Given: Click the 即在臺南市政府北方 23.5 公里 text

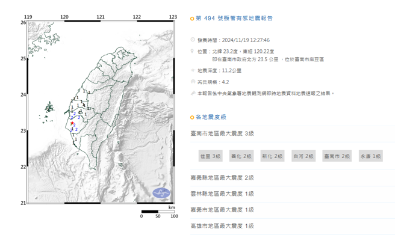Looking at the screenshot, I should pyautogui.click(x=245, y=60).
